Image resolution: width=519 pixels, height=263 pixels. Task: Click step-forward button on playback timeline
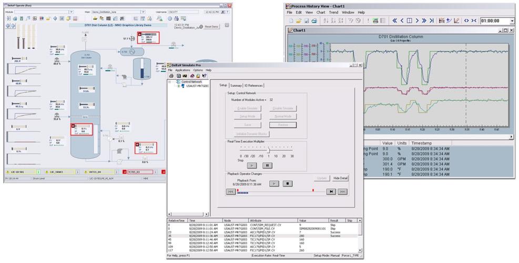tap(331, 192)
